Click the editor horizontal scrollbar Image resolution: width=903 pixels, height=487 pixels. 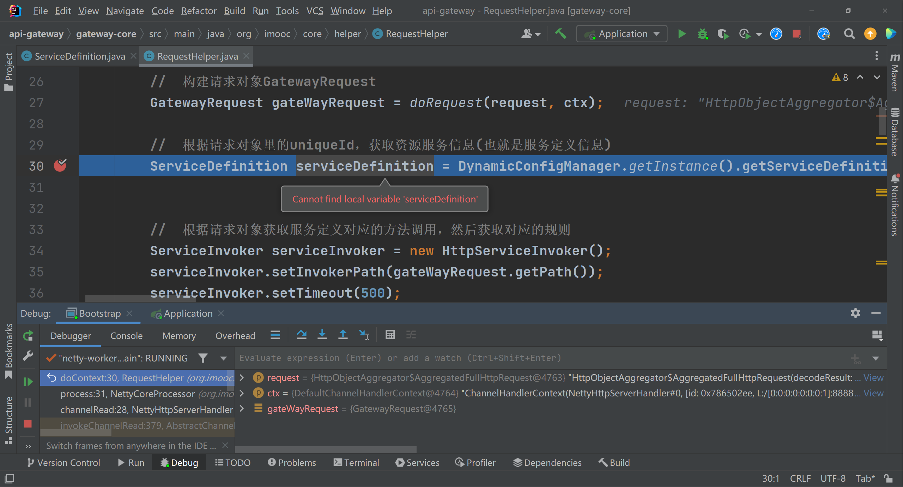[x=140, y=298]
